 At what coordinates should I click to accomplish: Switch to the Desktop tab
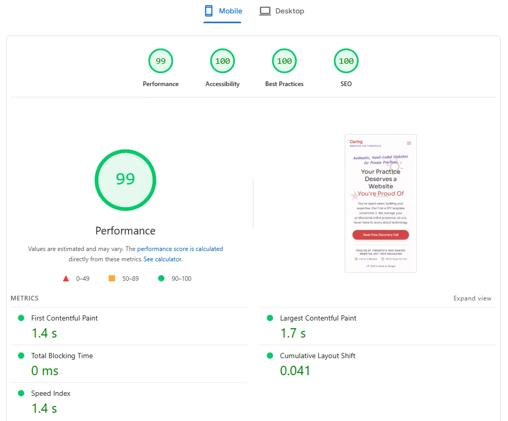(x=282, y=10)
